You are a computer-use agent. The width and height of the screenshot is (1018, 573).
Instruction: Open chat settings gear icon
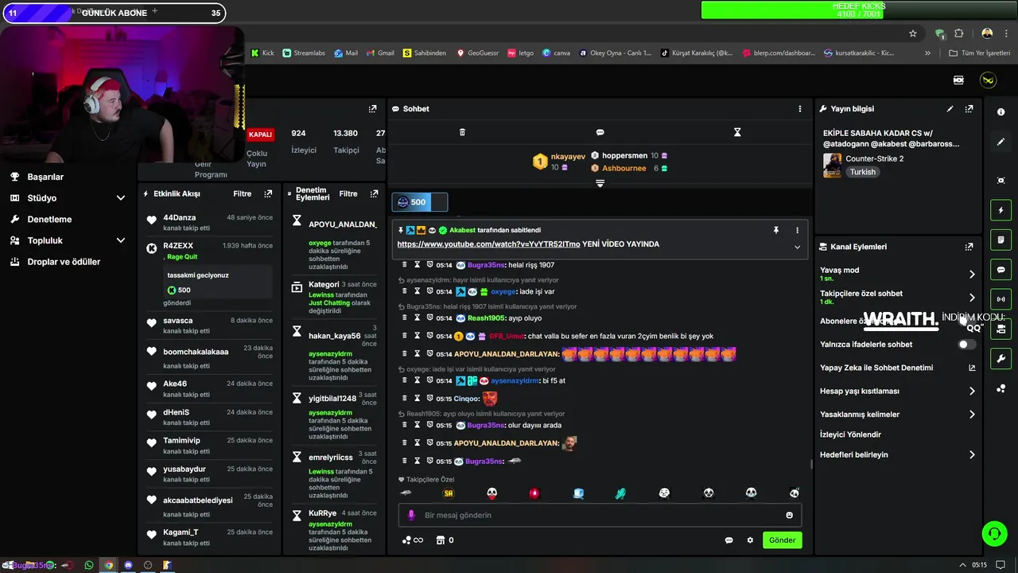[750, 540]
